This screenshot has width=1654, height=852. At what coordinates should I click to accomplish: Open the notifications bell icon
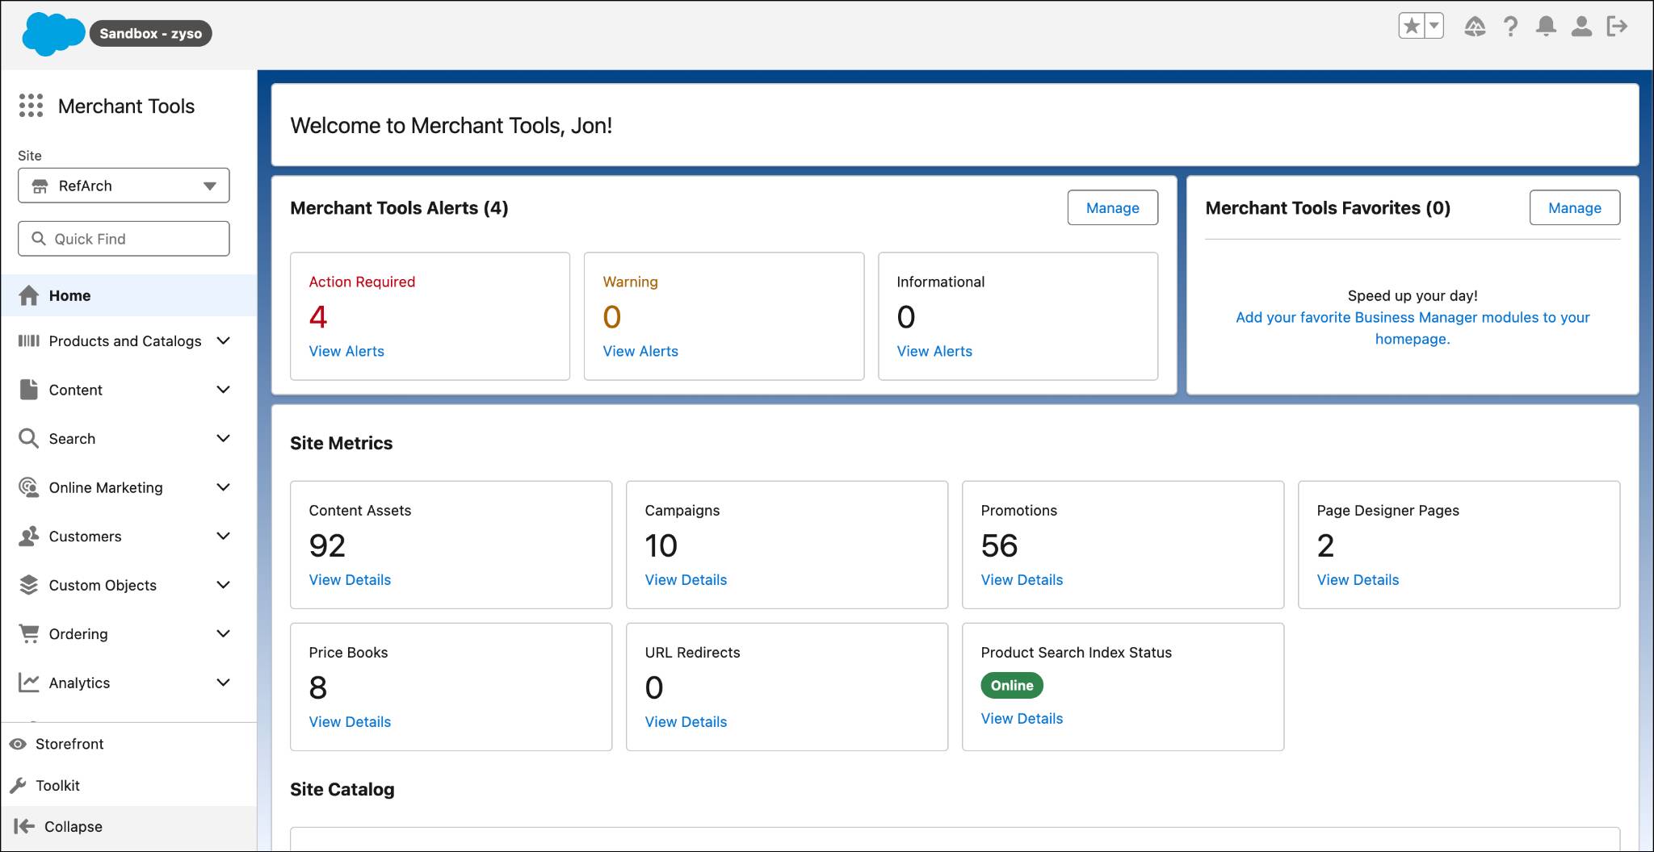(1547, 27)
